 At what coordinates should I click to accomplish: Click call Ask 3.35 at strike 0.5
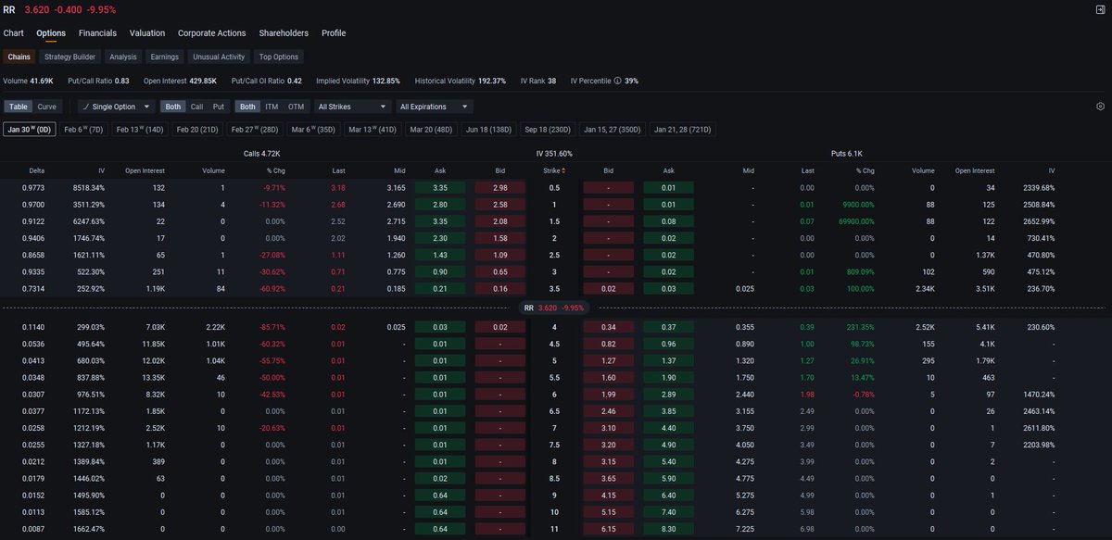440,187
